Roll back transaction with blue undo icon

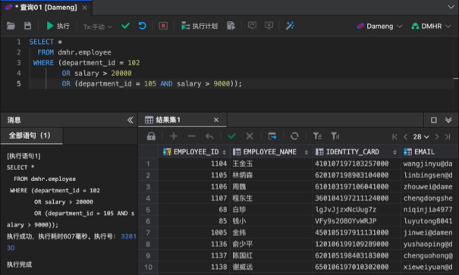pos(143,26)
